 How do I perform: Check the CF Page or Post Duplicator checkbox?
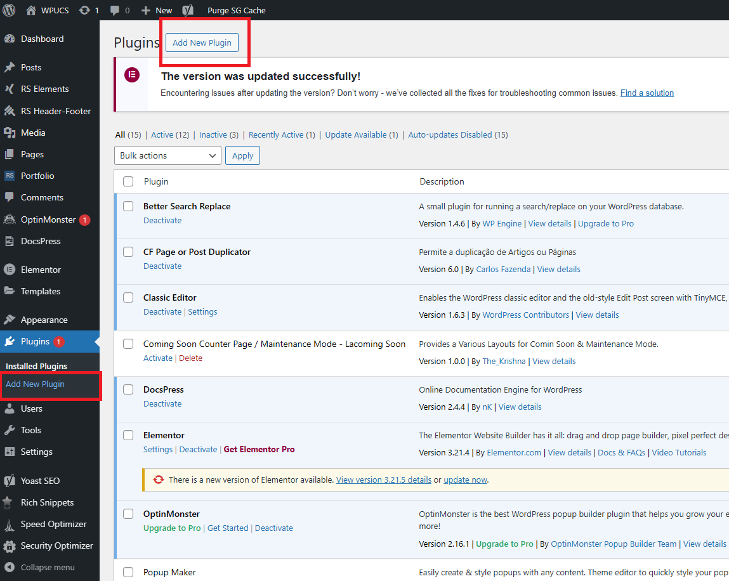tap(128, 252)
